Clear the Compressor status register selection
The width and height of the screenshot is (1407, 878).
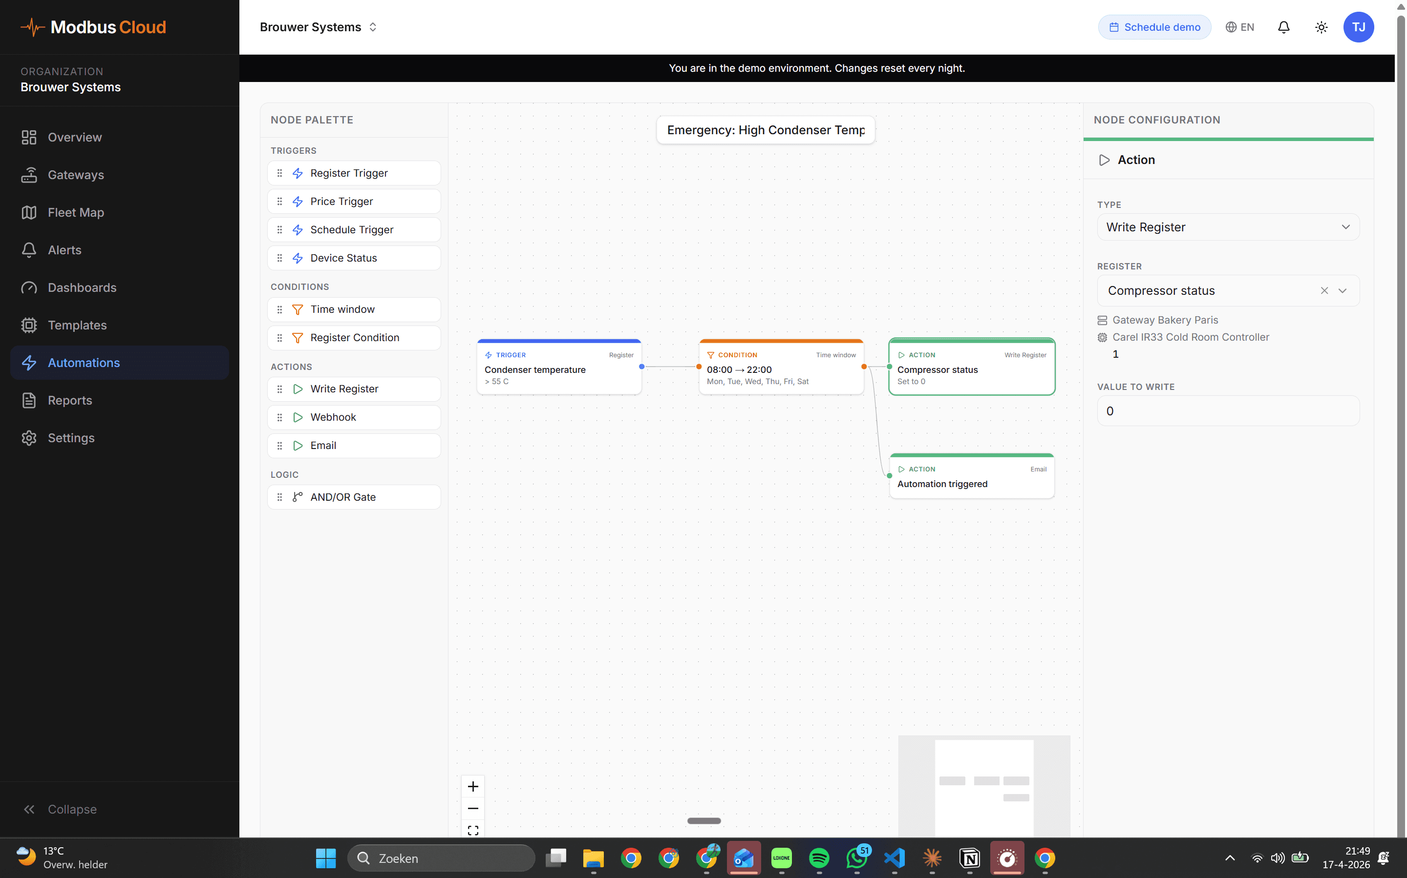(x=1324, y=290)
